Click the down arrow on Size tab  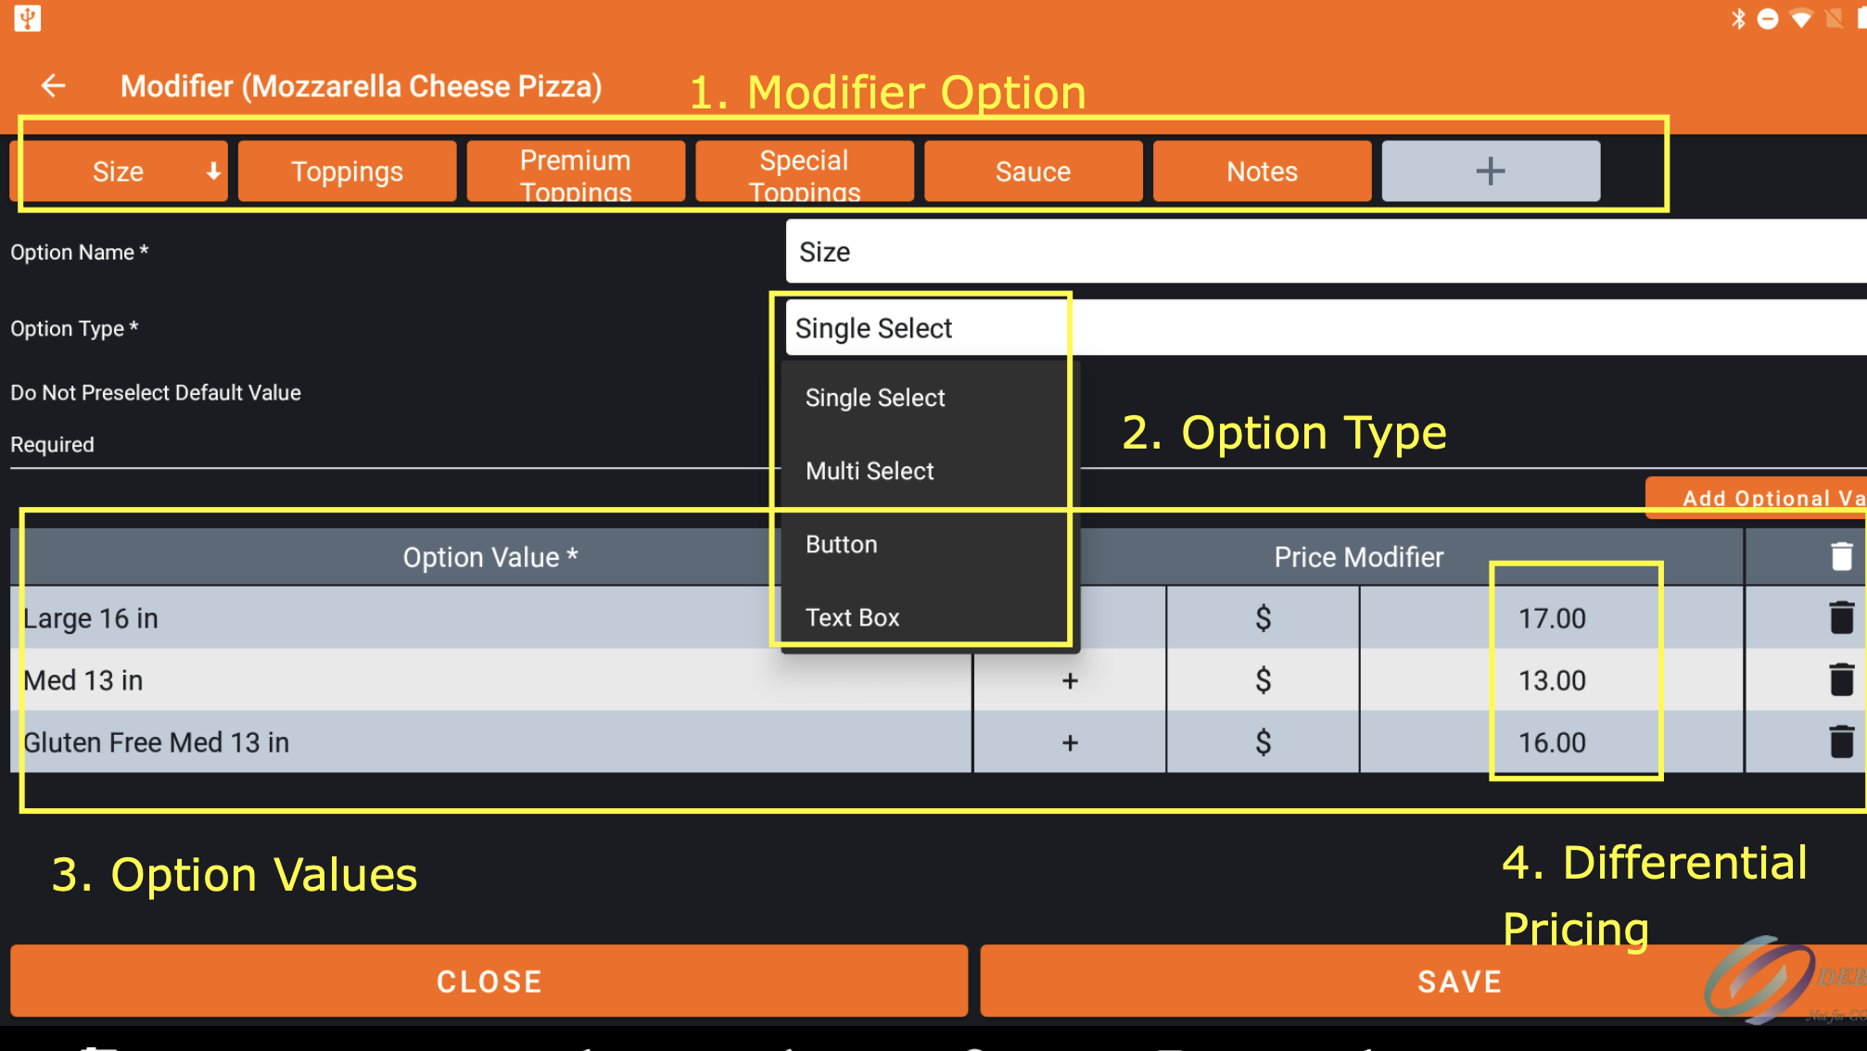pyautogui.click(x=213, y=171)
